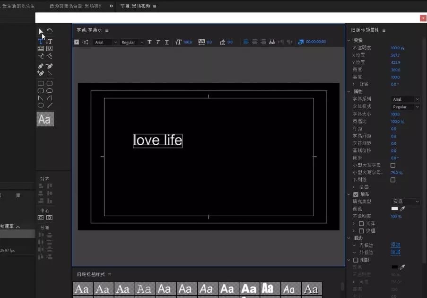Select the Area Type tool

coord(41,49)
